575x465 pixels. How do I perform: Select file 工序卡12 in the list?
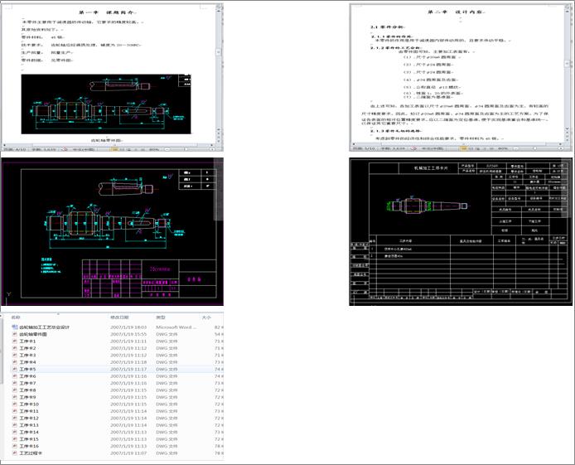pos(29,418)
